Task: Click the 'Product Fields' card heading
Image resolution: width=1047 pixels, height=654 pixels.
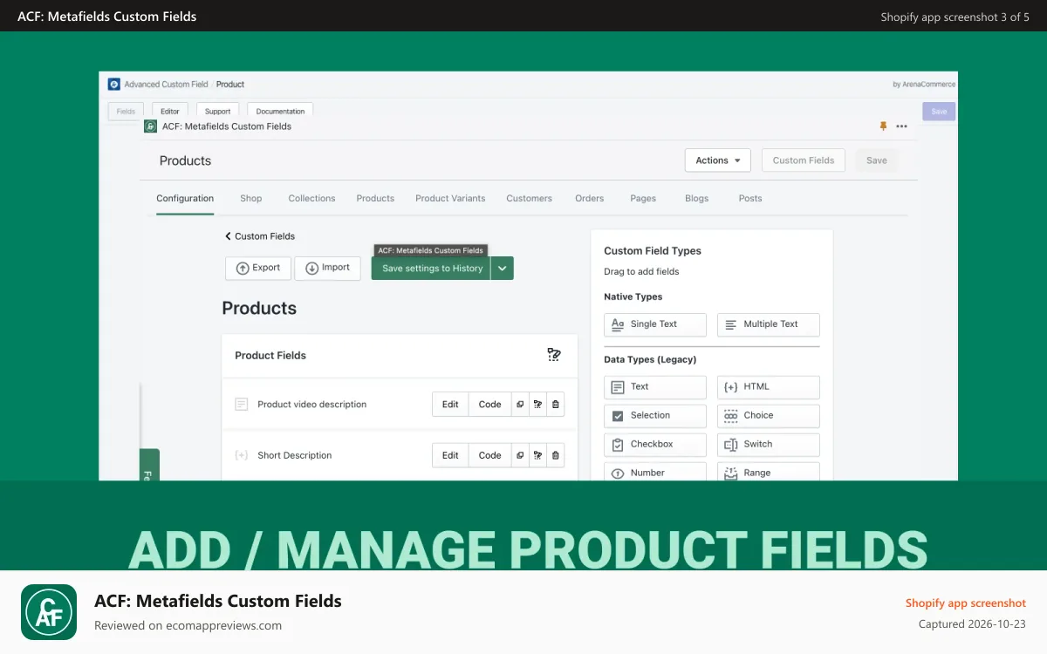Action: point(270,356)
